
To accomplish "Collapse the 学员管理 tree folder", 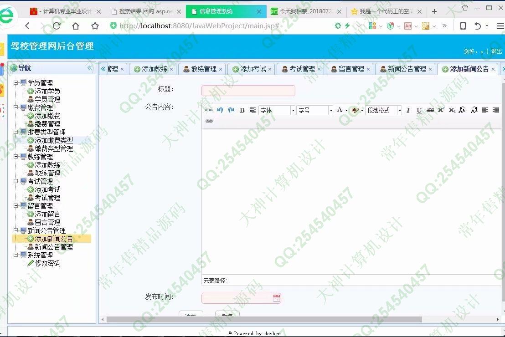I will click(16, 83).
